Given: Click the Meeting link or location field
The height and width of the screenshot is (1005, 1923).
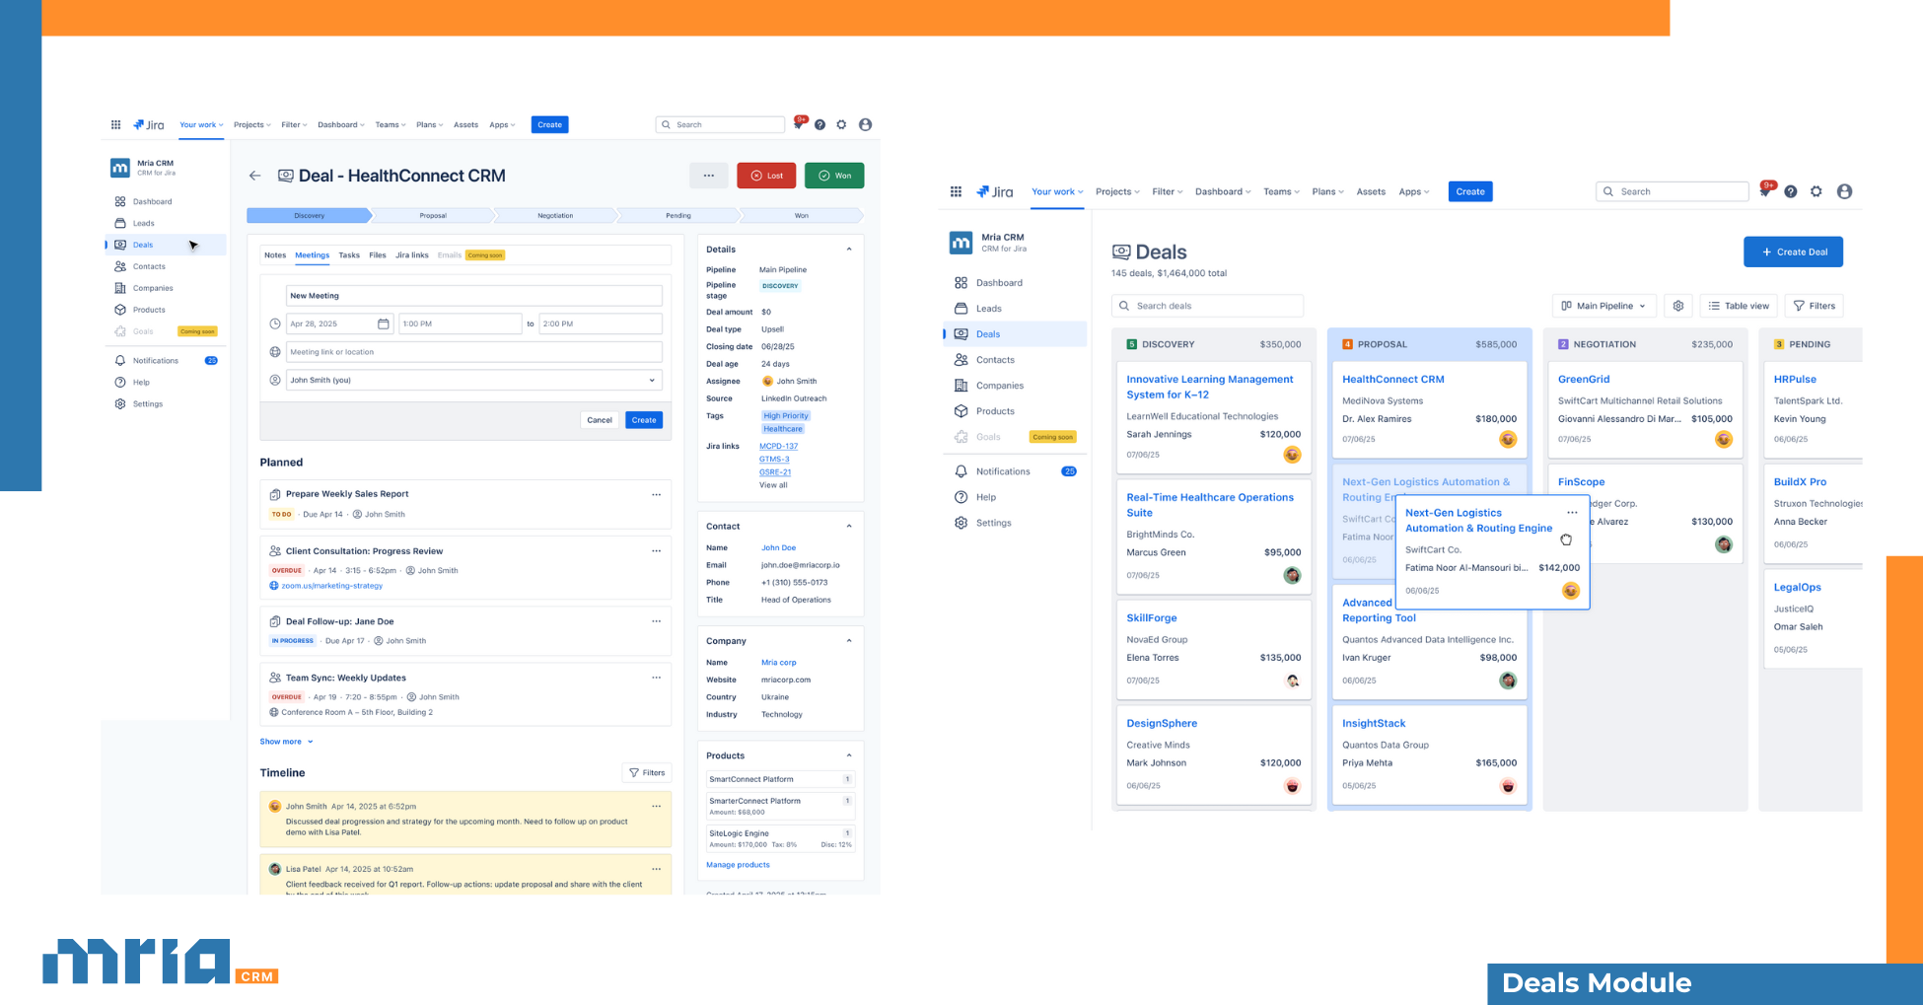Looking at the screenshot, I should (472, 352).
